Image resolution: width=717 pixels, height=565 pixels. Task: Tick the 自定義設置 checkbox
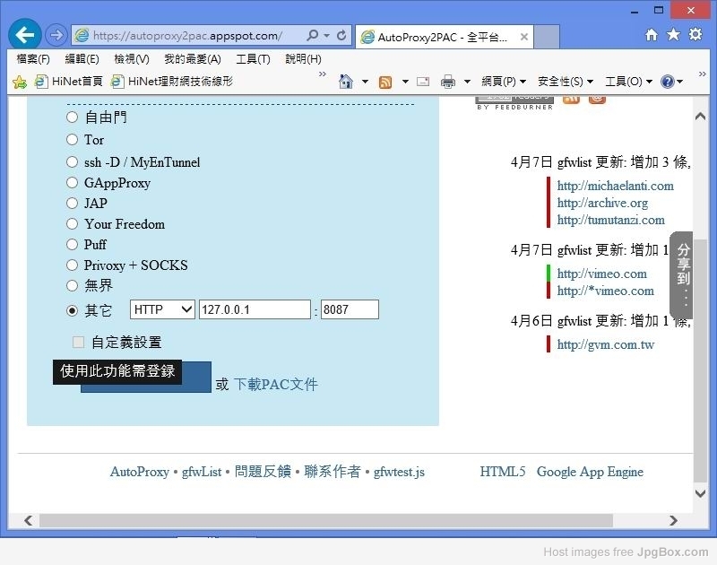coord(79,343)
